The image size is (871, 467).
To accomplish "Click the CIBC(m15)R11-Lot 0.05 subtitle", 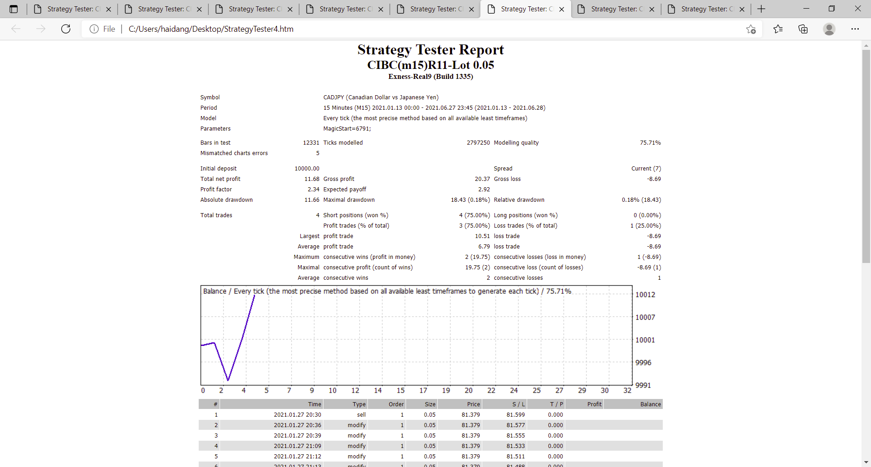I will (431, 65).
